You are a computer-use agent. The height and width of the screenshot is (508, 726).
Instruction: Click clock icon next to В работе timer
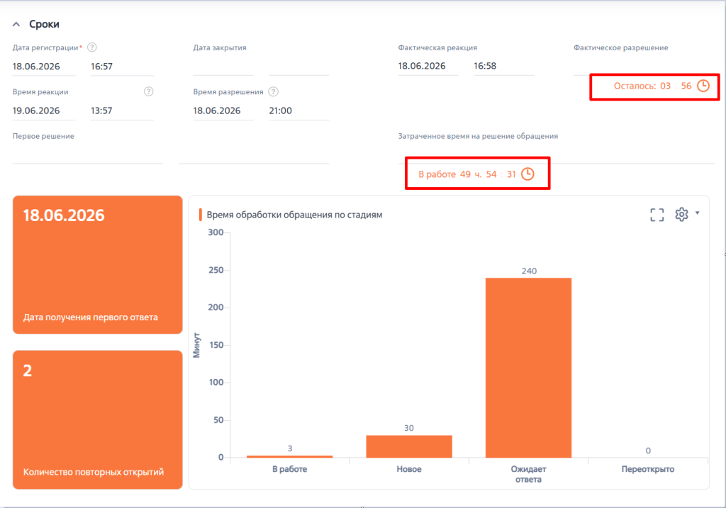(527, 174)
